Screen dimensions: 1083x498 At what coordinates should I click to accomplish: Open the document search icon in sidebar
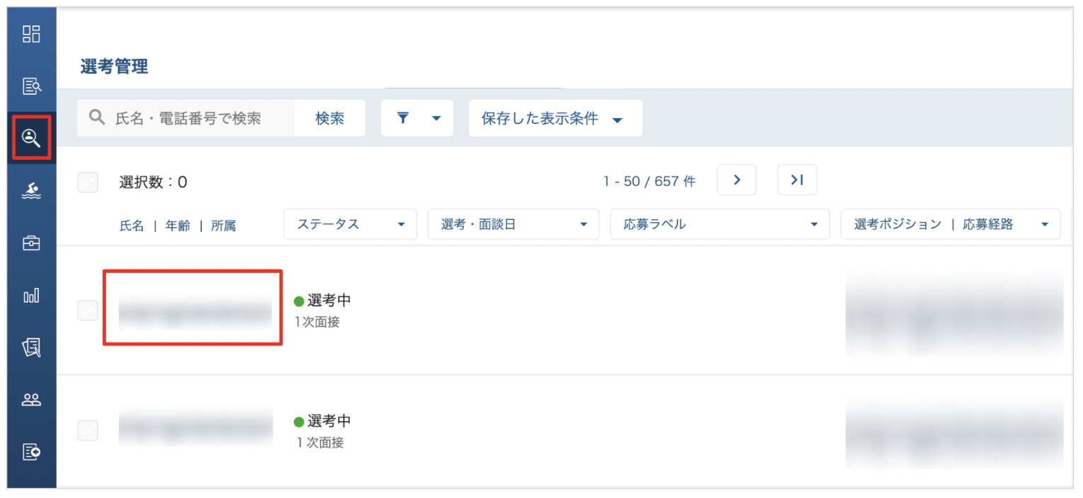[31, 86]
